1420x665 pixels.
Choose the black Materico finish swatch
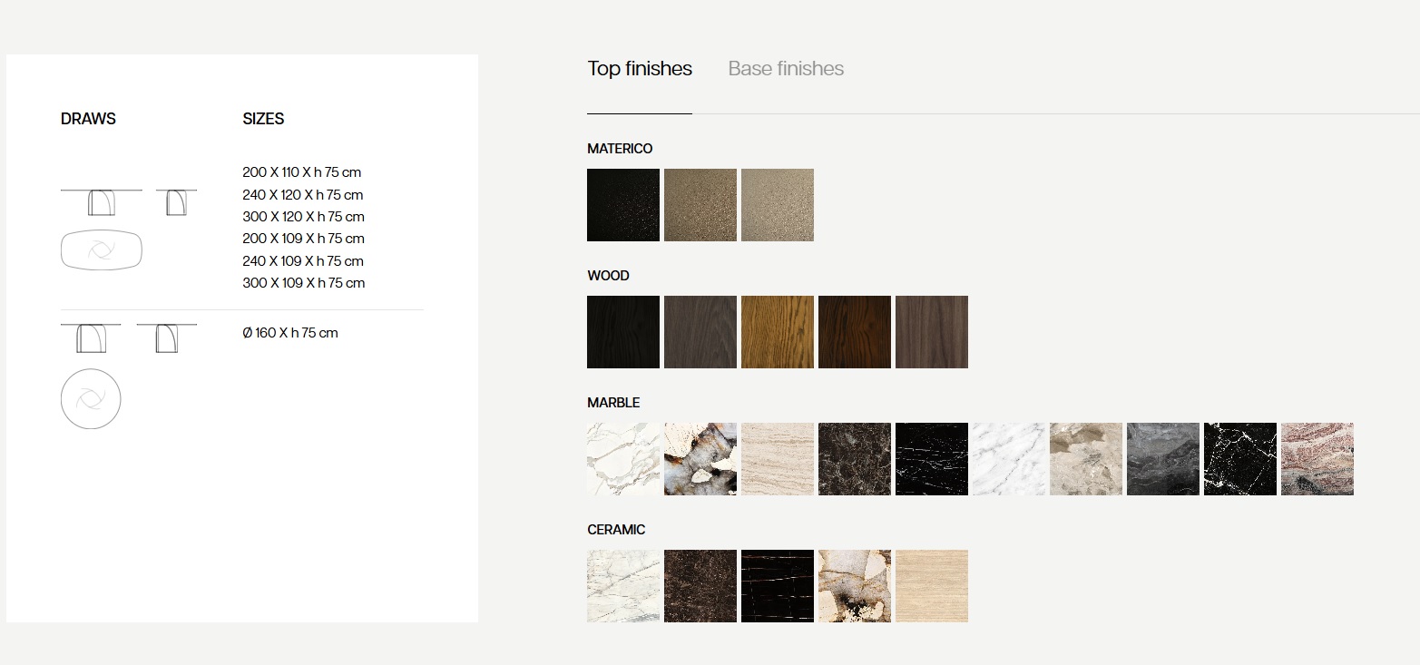(x=623, y=205)
